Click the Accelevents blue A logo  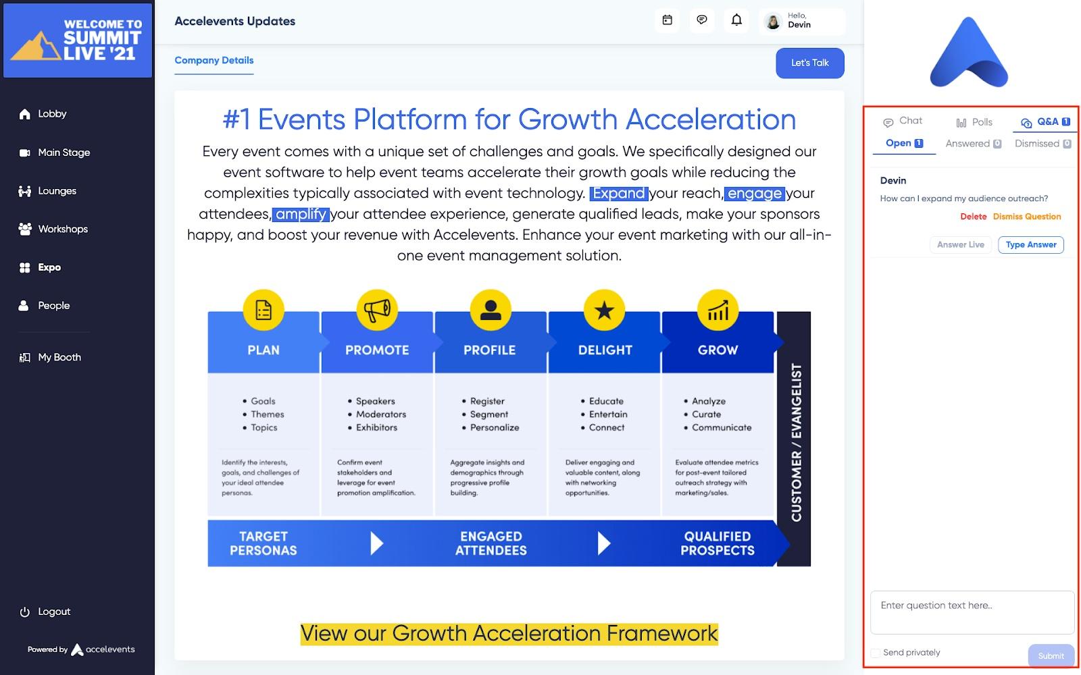pyautogui.click(x=969, y=53)
